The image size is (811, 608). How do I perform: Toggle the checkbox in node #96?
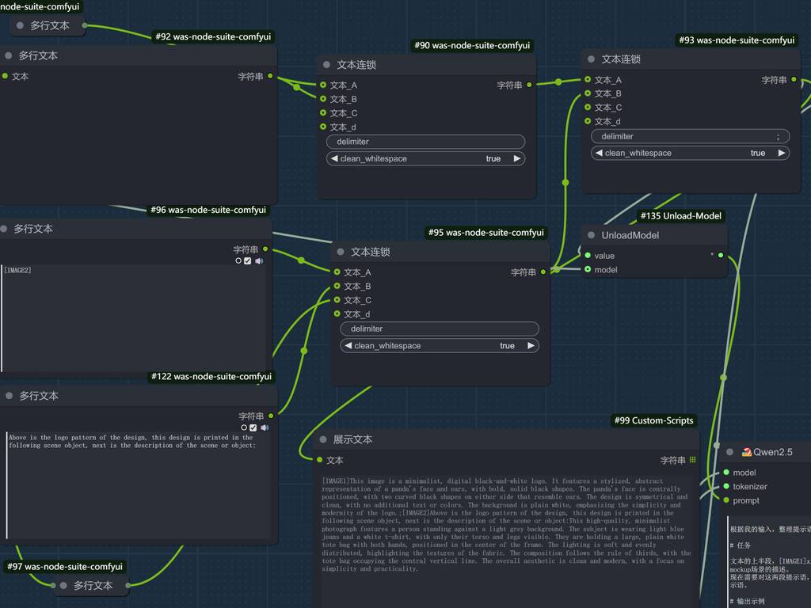[248, 260]
